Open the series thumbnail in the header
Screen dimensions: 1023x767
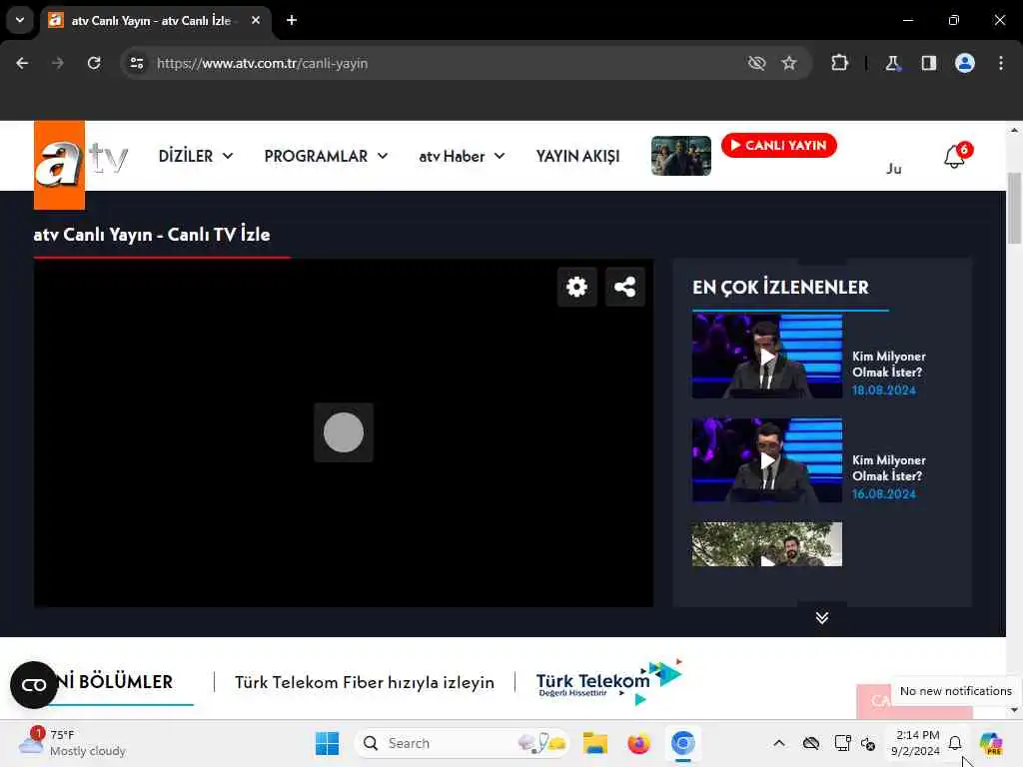[681, 156]
